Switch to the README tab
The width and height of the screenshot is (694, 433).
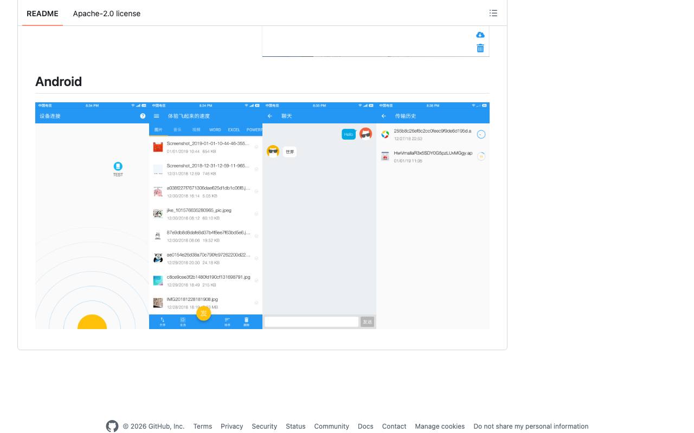coord(42,14)
